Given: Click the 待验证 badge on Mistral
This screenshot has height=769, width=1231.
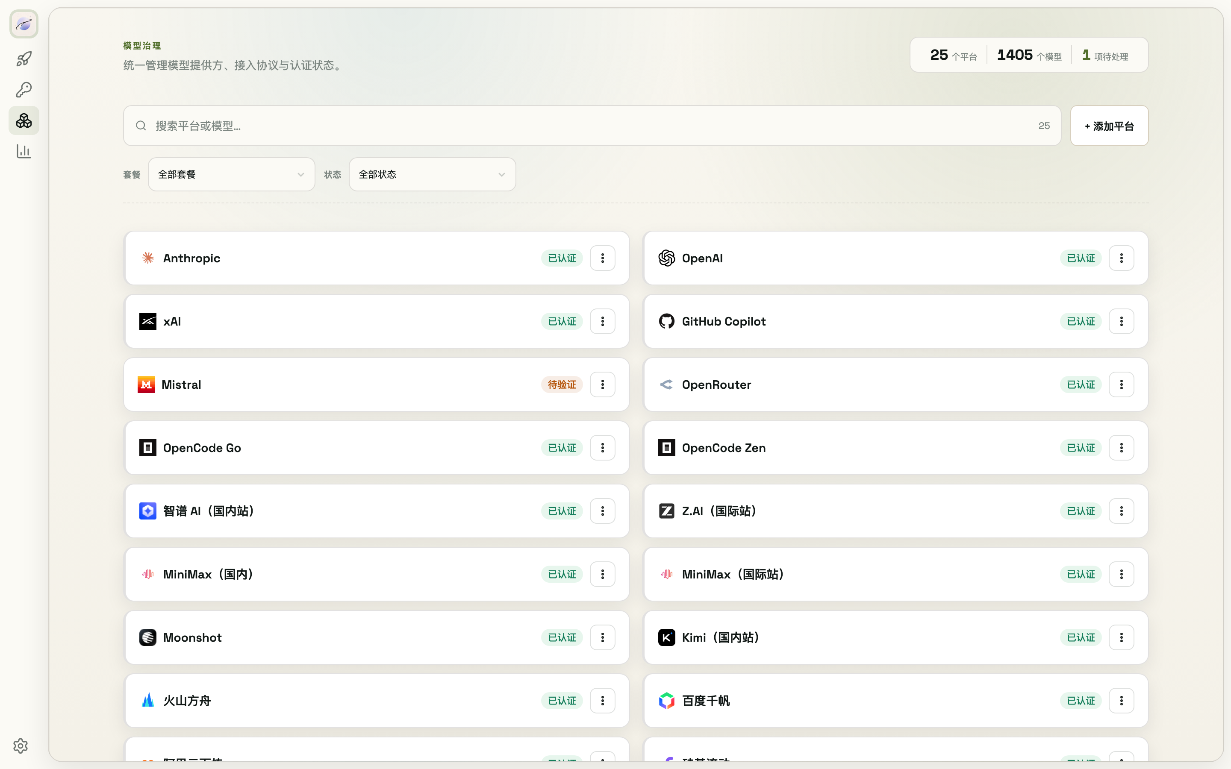Looking at the screenshot, I should pyautogui.click(x=562, y=384).
